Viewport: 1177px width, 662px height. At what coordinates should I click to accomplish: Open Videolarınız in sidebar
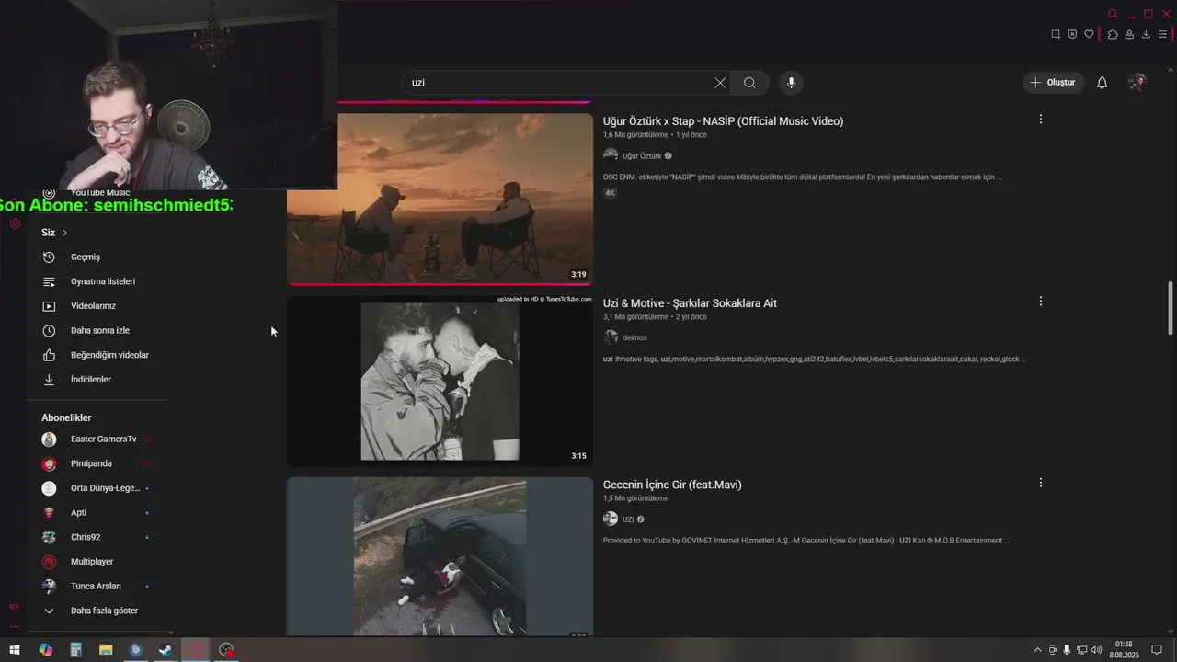click(x=97, y=306)
